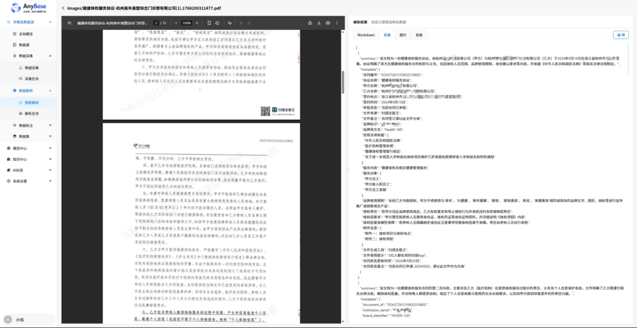Click the back arrow beside the file path
The height and width of the screenshot is (328, 637).
pyautogui.click(x=63, y=8)
